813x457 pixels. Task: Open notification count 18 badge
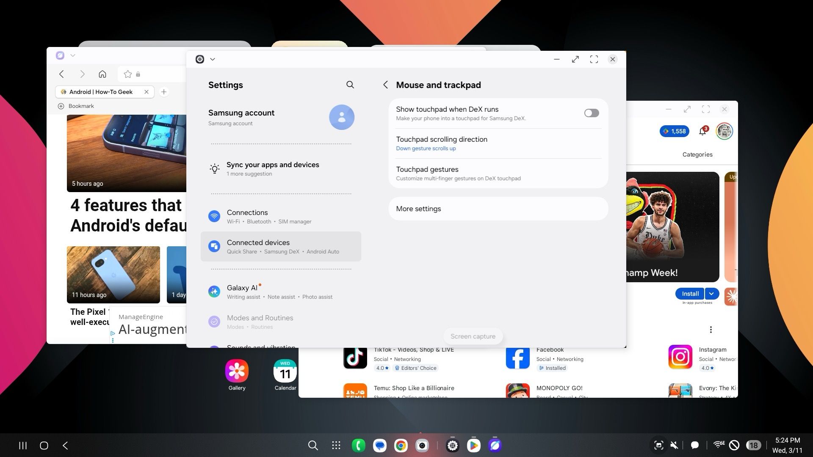[753, 445]
